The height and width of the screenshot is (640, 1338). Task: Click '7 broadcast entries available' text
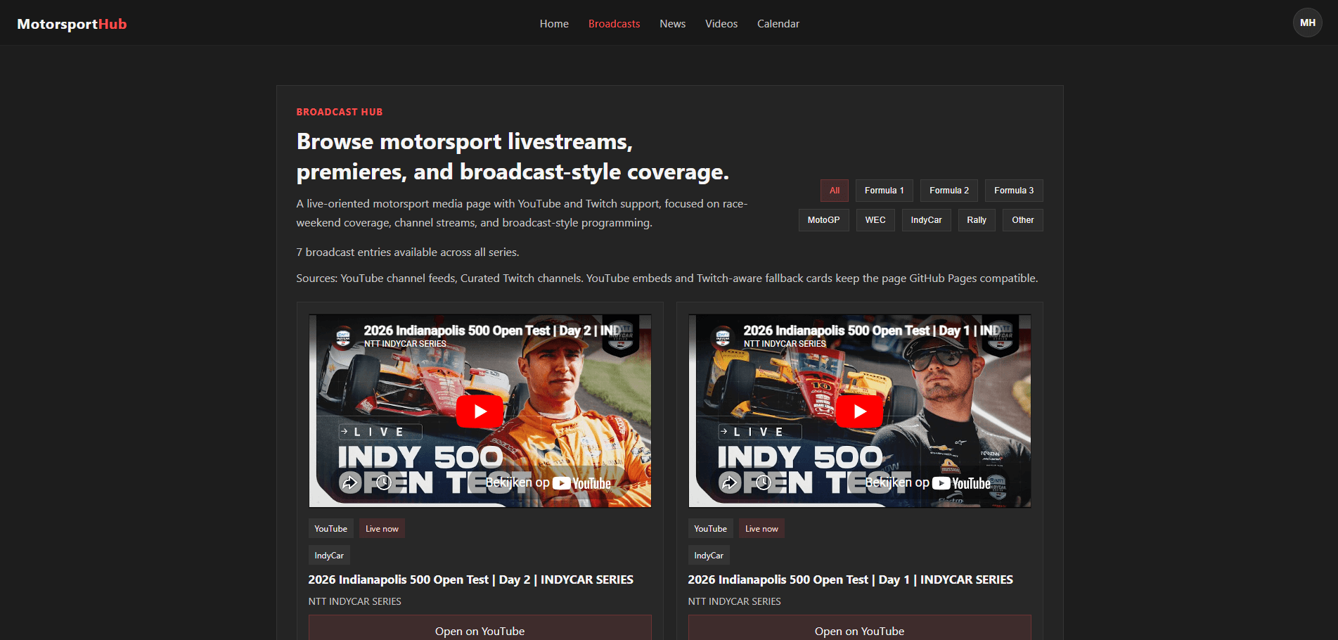(x=407, y=252)
